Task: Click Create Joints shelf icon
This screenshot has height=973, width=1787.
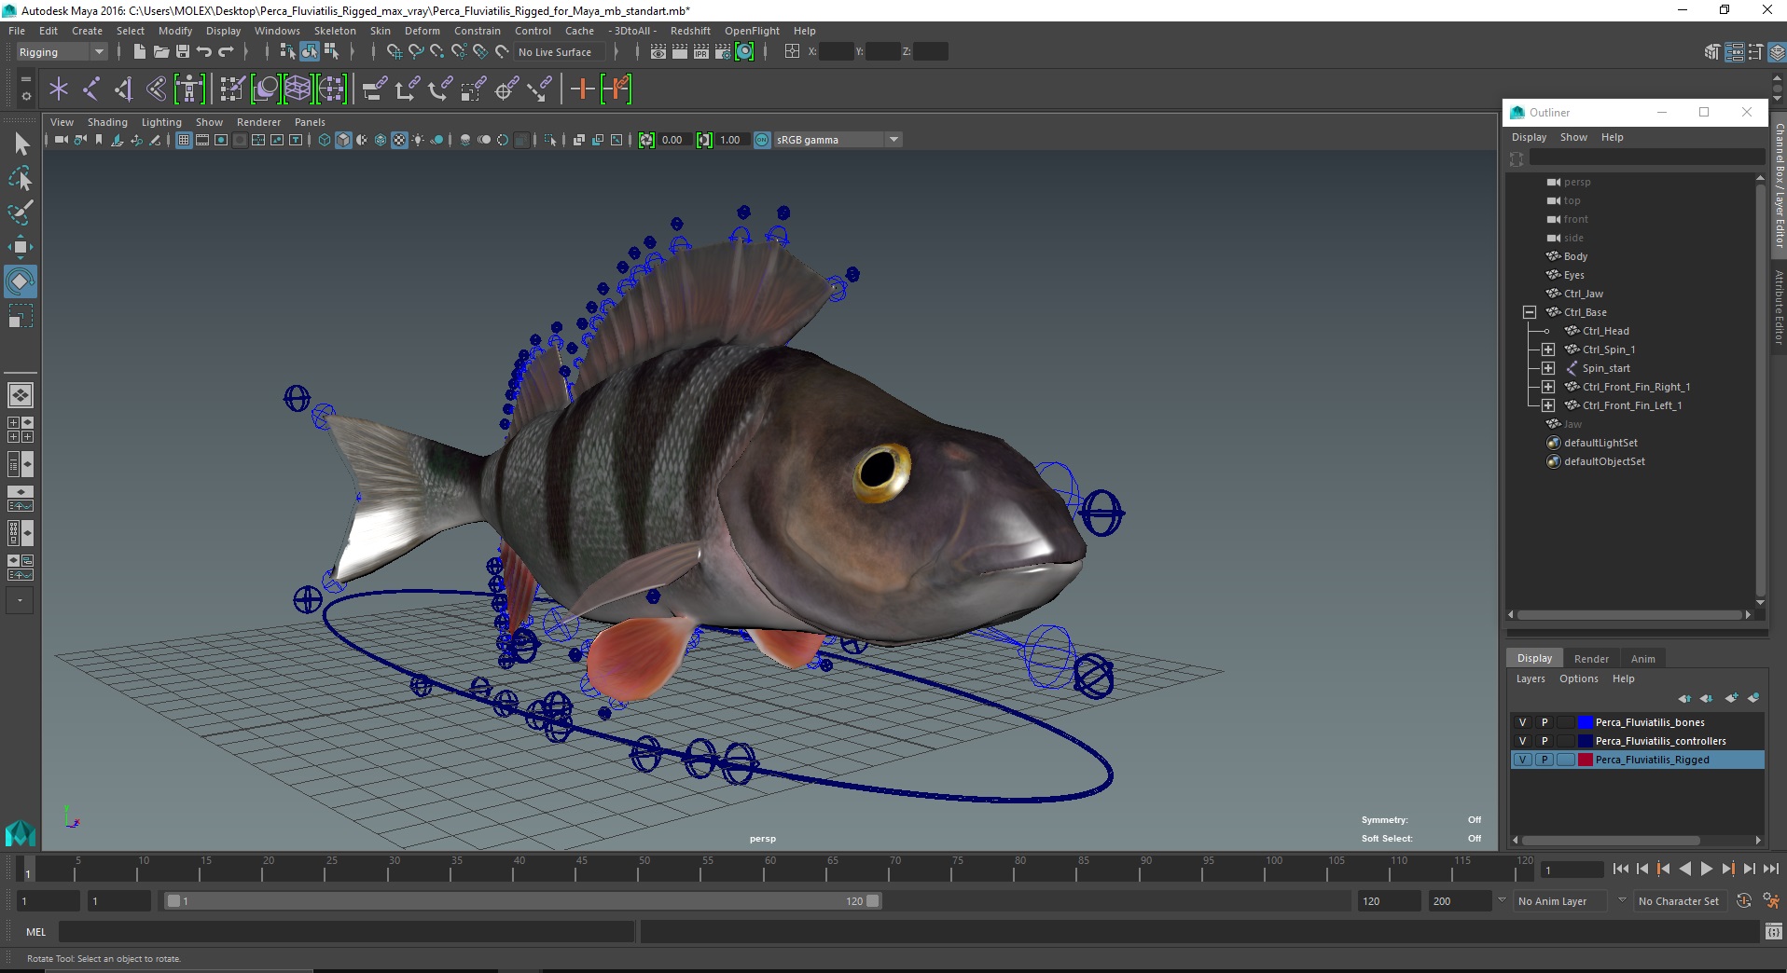Action: tap(91, 89)
